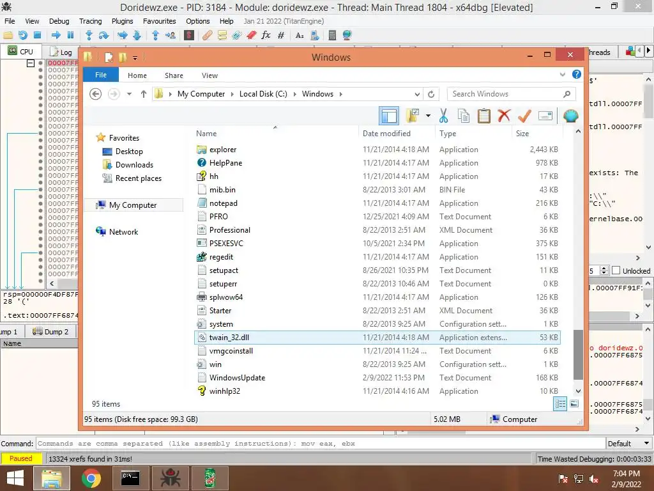Click the rename icon in Explorer toolbar

tap(545, 116)
